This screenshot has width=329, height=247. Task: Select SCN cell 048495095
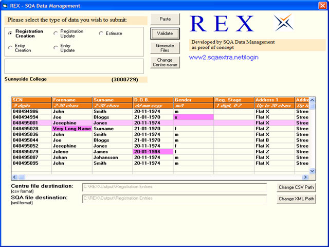point(31,163)
